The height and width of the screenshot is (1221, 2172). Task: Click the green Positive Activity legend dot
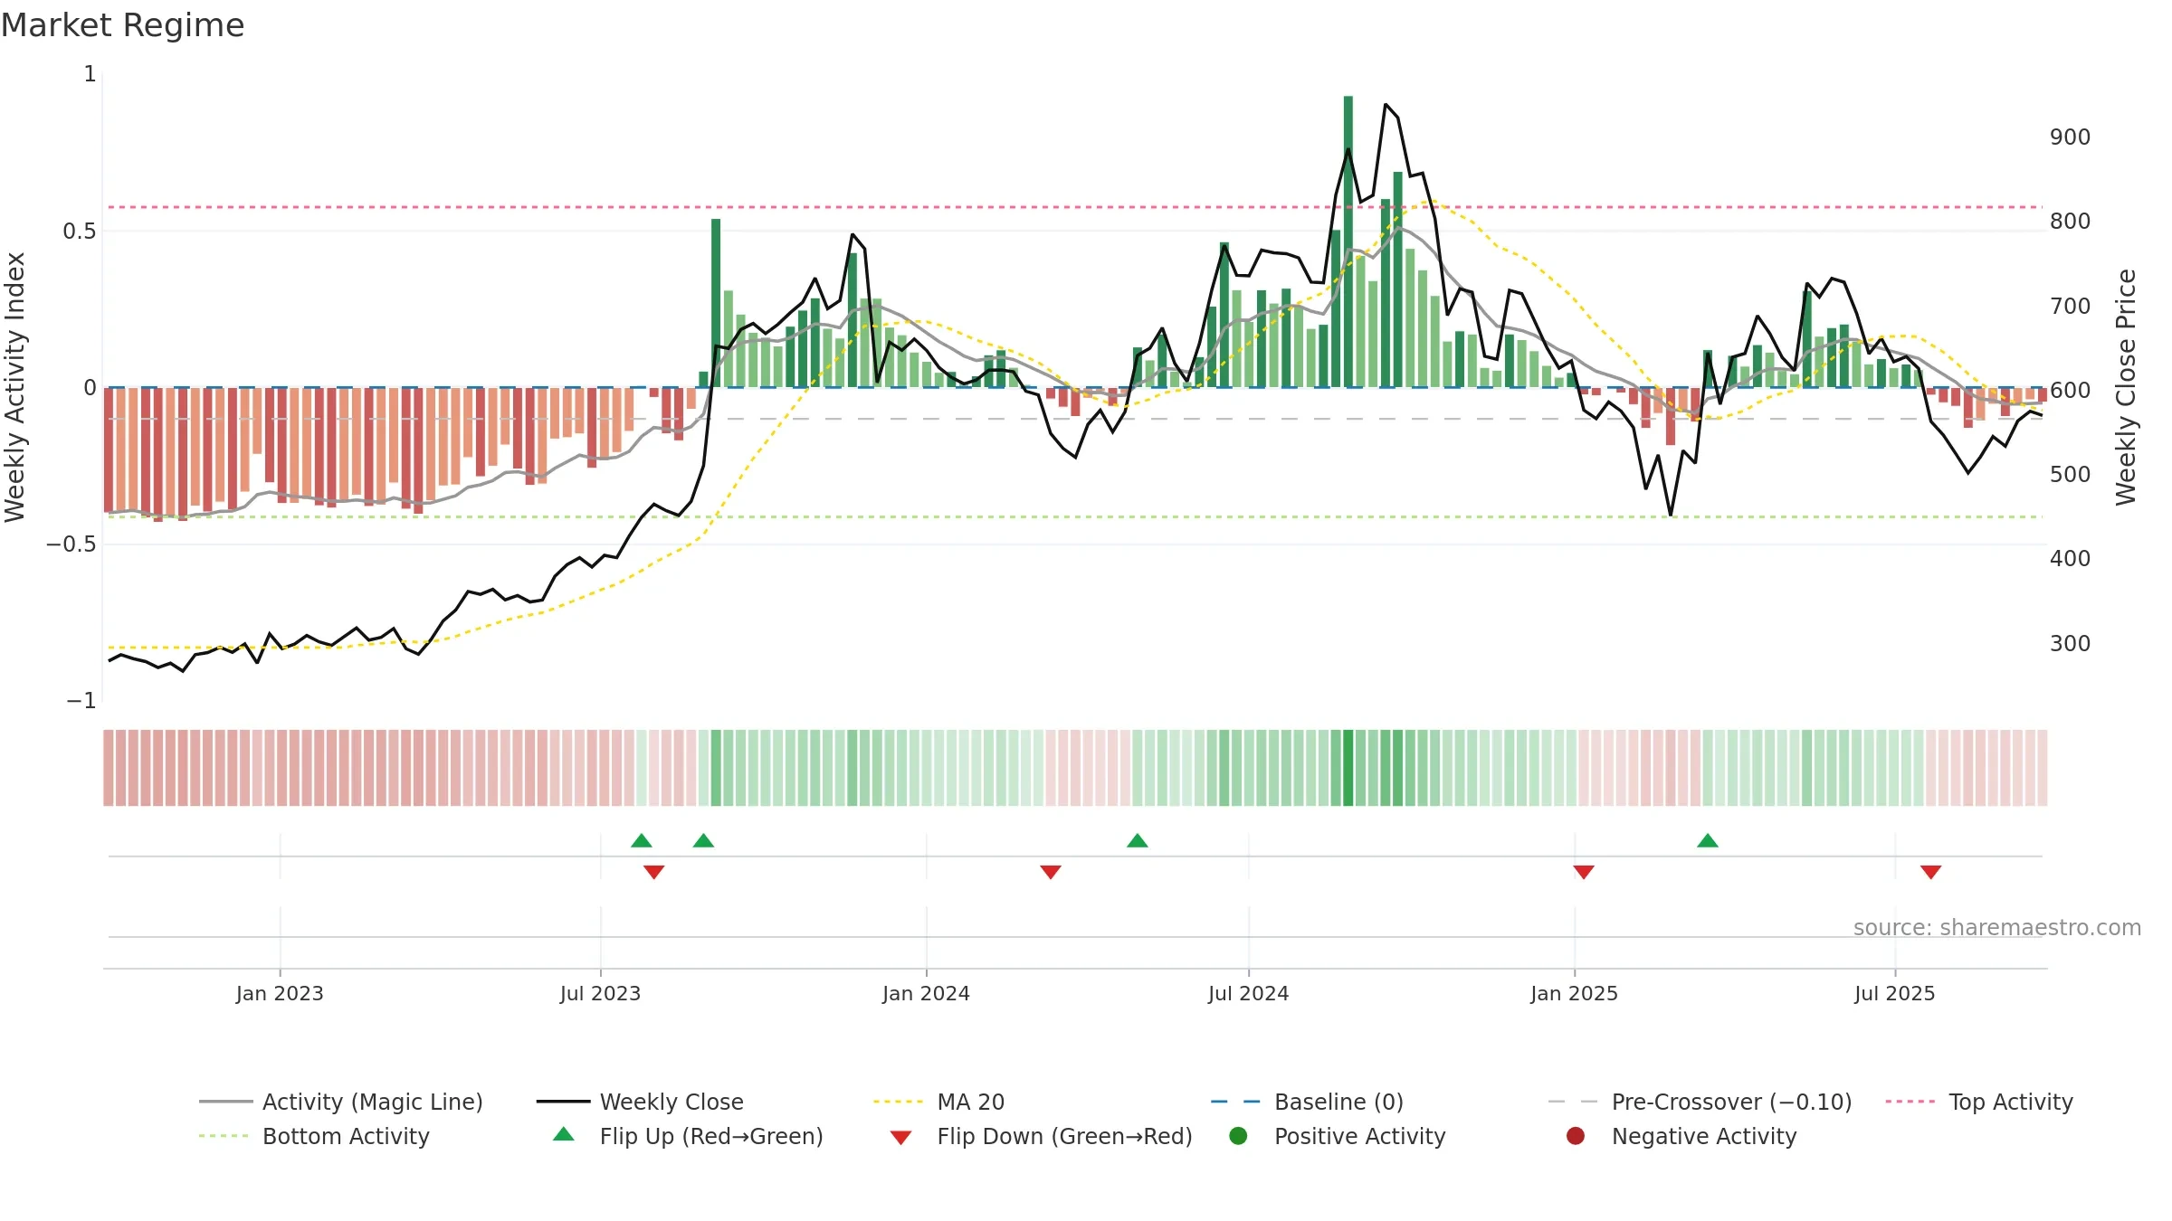tap(1239, 1136)
